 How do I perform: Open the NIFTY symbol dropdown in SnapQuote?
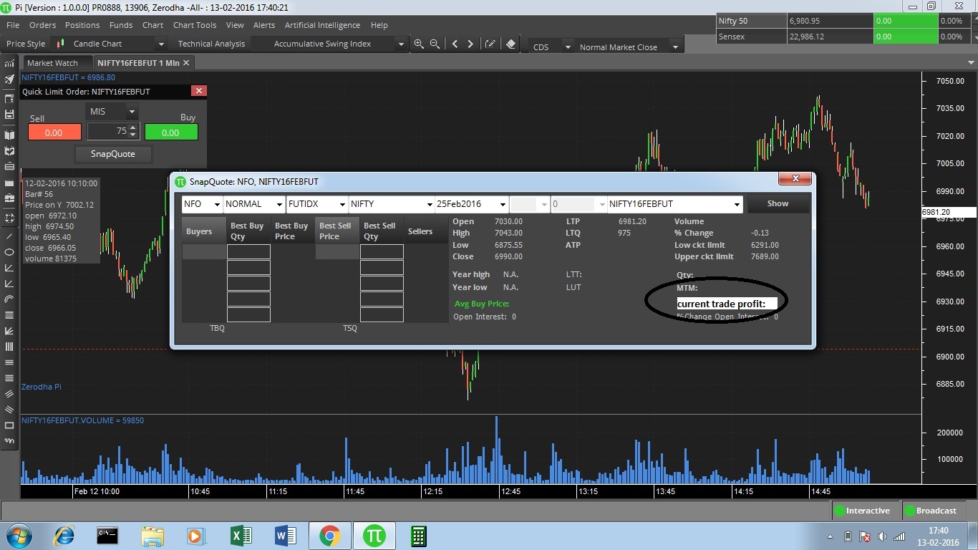(429, 204)
